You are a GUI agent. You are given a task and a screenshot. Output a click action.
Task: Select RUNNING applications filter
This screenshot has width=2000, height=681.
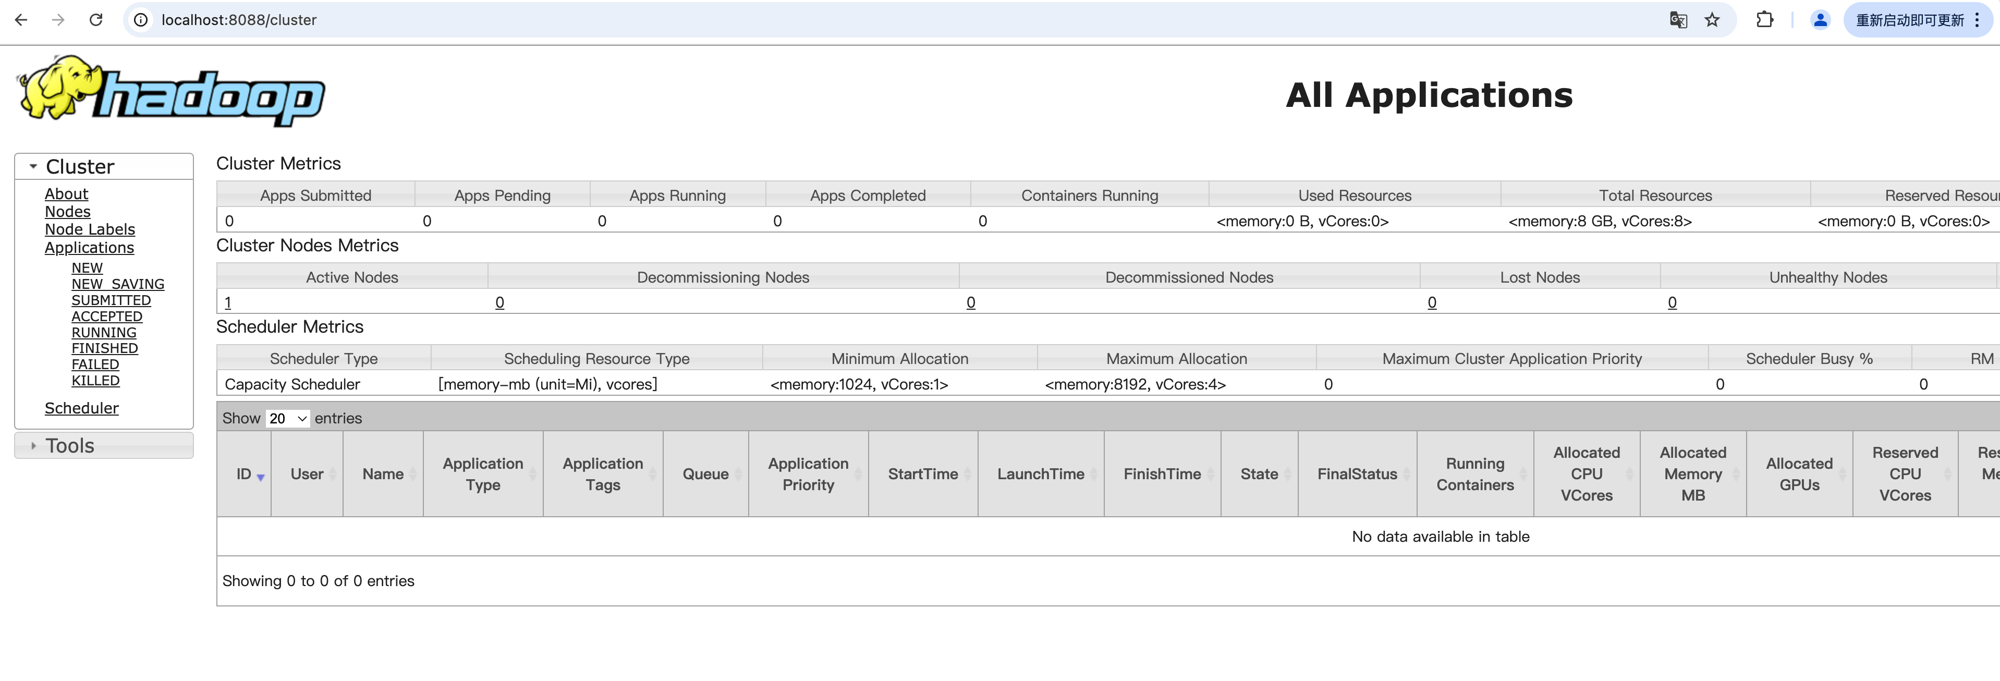[103, 333]
